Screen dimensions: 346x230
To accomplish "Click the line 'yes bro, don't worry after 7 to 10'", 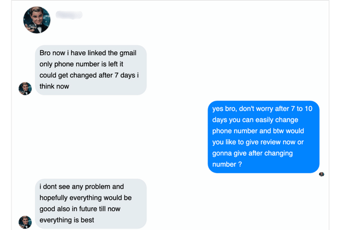I will 261,109.
